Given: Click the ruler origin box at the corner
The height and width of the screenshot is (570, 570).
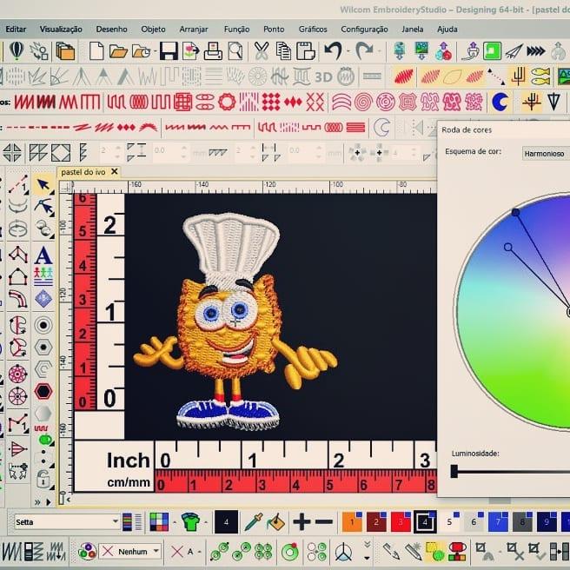Looking at the screenshot, I should point(66,187).
